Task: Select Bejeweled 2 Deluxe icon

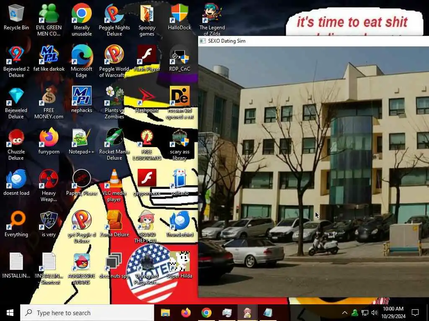Action: coord(16,61)
